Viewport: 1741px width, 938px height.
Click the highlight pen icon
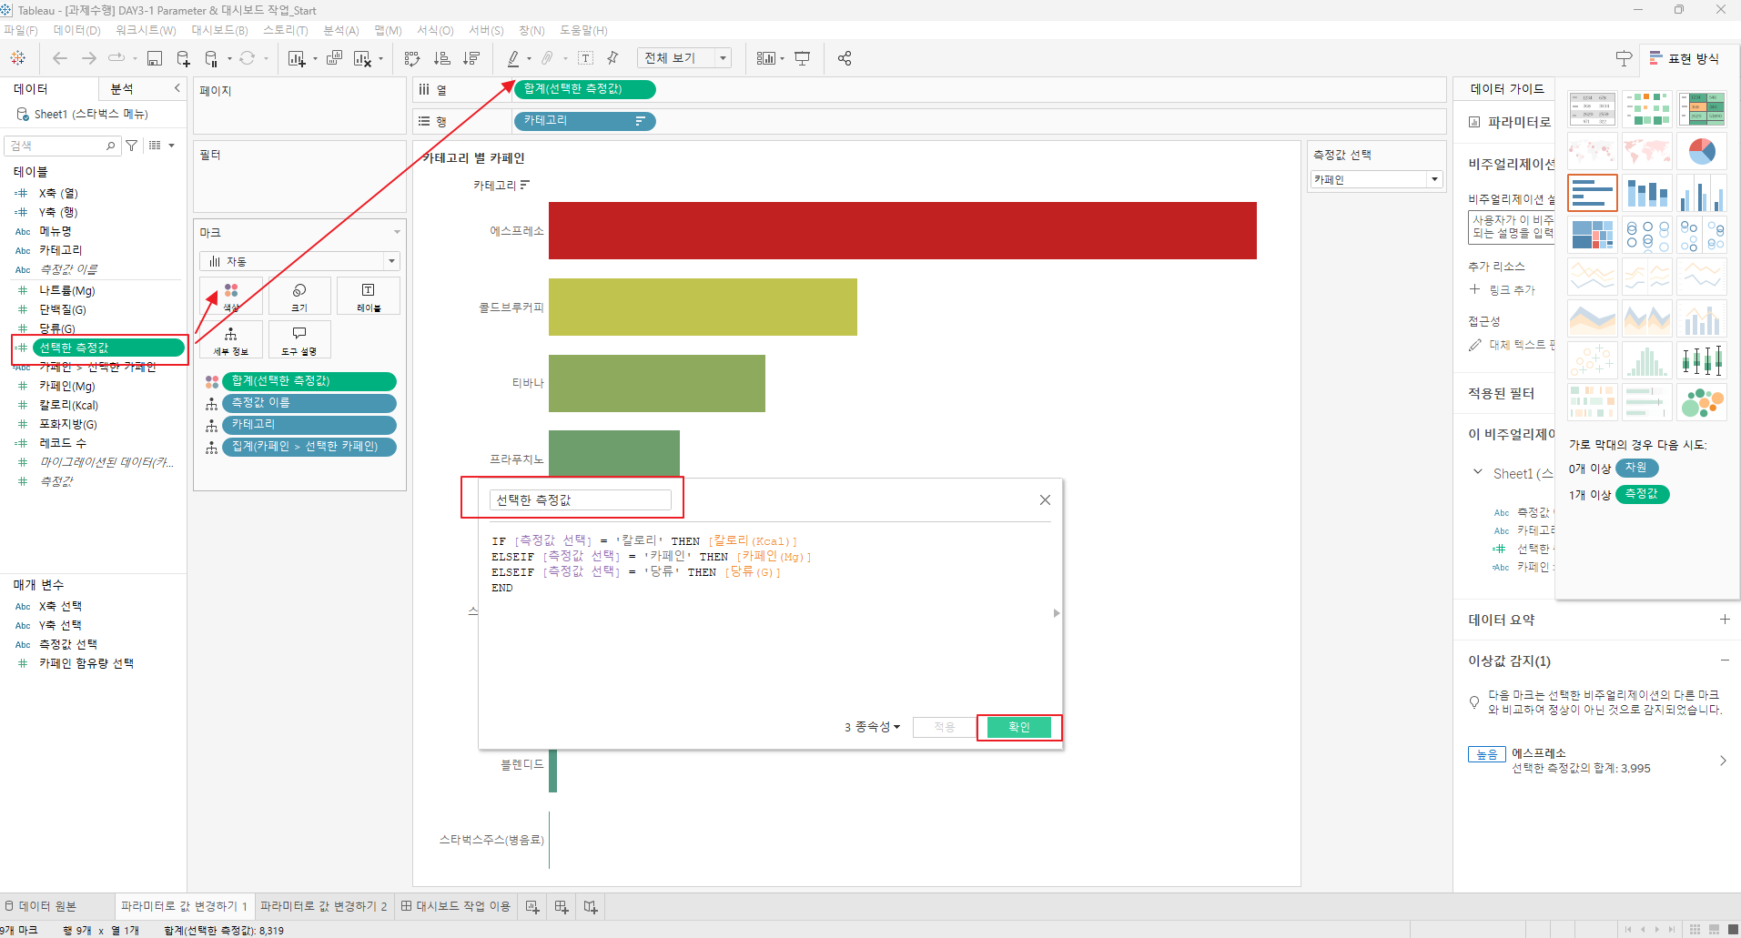click(513, 58)
